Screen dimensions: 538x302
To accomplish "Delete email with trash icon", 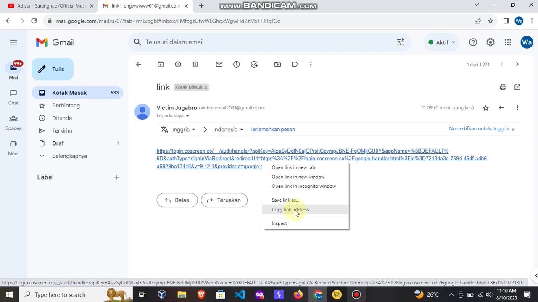I will coord(195,64).
